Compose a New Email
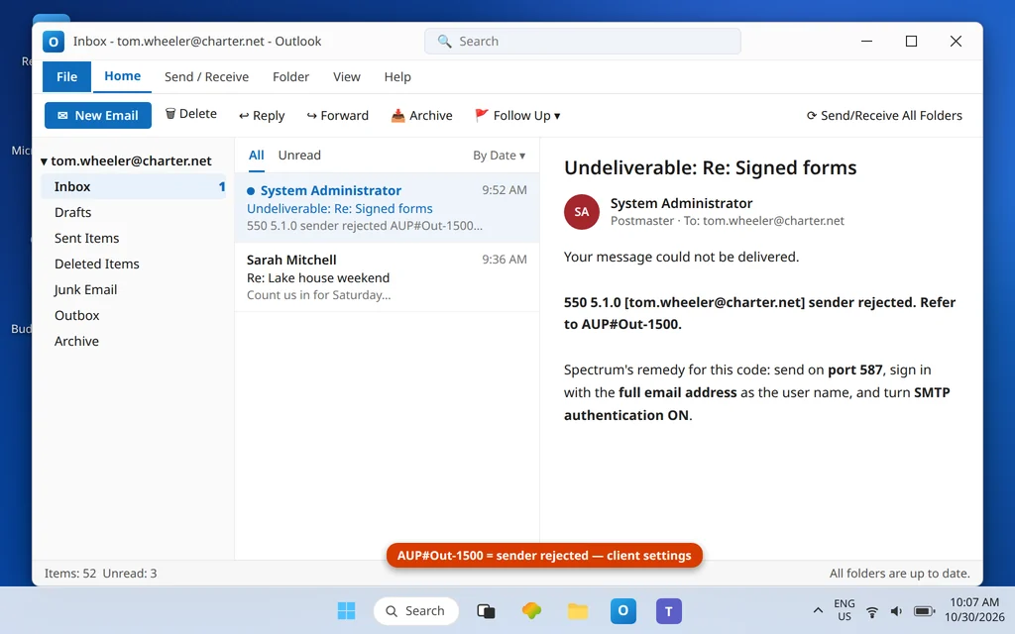The image size is (1015, 634). point(98,115)
